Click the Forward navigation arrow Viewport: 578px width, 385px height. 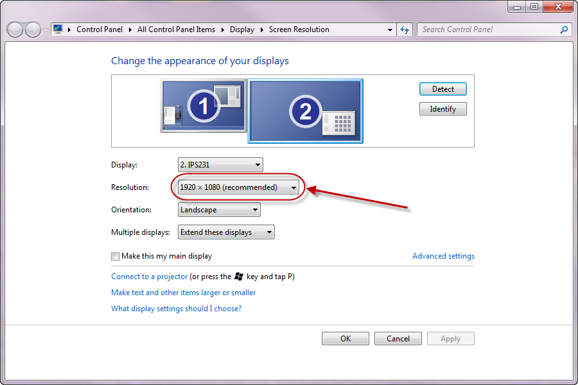coord(33,30)
